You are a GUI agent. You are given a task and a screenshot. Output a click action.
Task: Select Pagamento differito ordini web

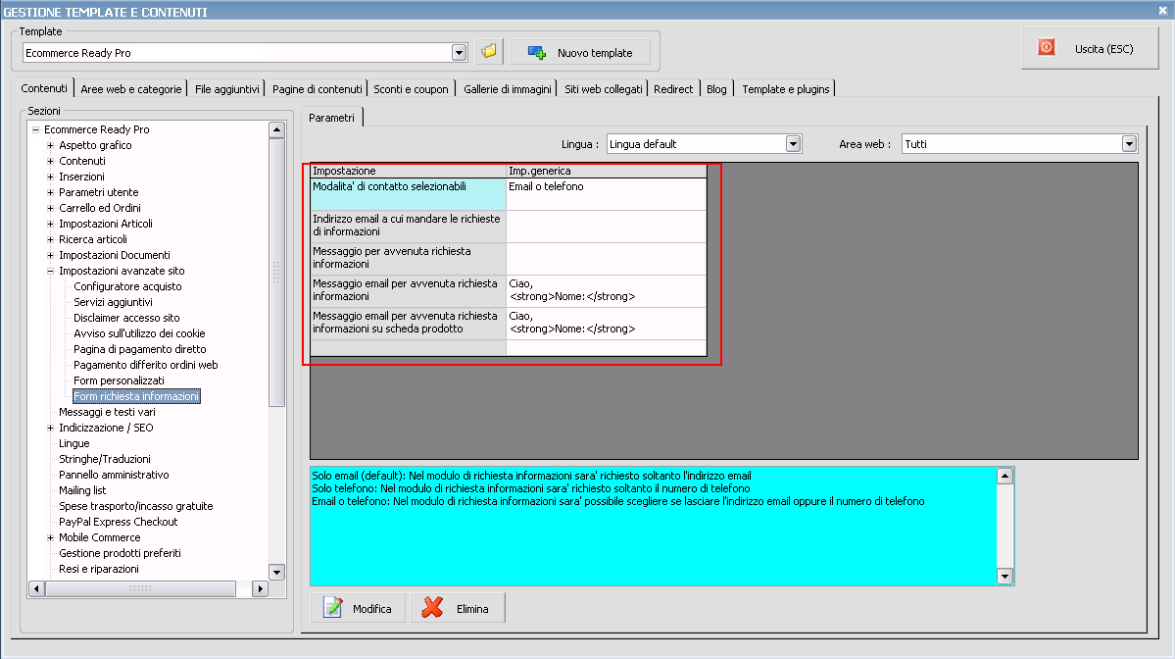146,365
